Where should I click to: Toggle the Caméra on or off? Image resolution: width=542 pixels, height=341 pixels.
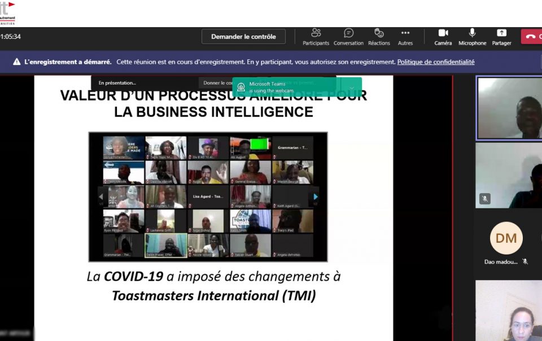tap(443, 37)
